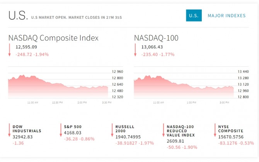The image size is (259, 162).
Task: Click the NASDAQ-100 change -235.40 -1.77%
Action: 158,54
